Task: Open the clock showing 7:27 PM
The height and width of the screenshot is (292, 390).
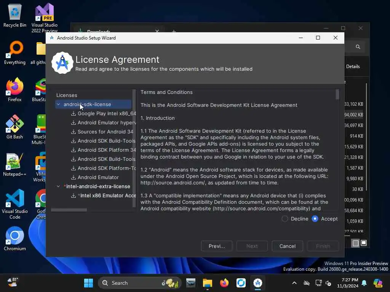Action: click(x=348, y=283)
